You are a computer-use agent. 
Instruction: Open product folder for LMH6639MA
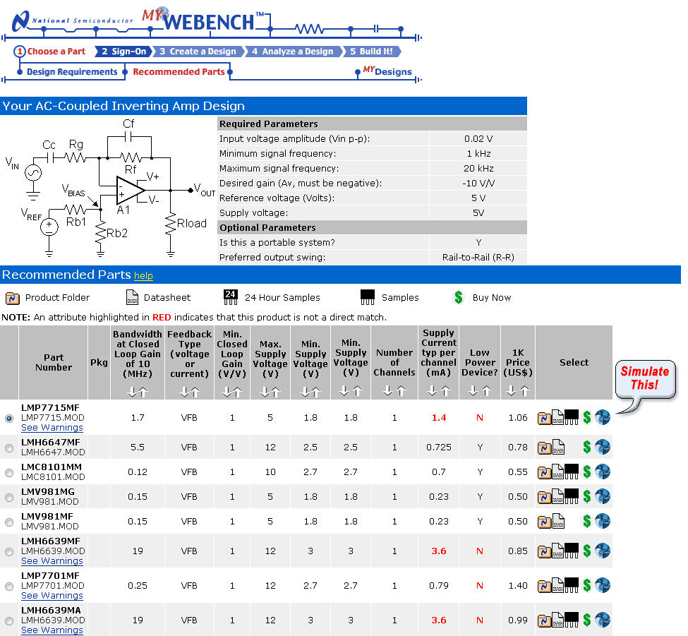click(x=545, y=621)
